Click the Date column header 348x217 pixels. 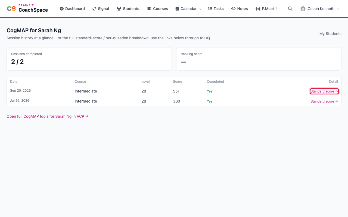coord(14,82)
